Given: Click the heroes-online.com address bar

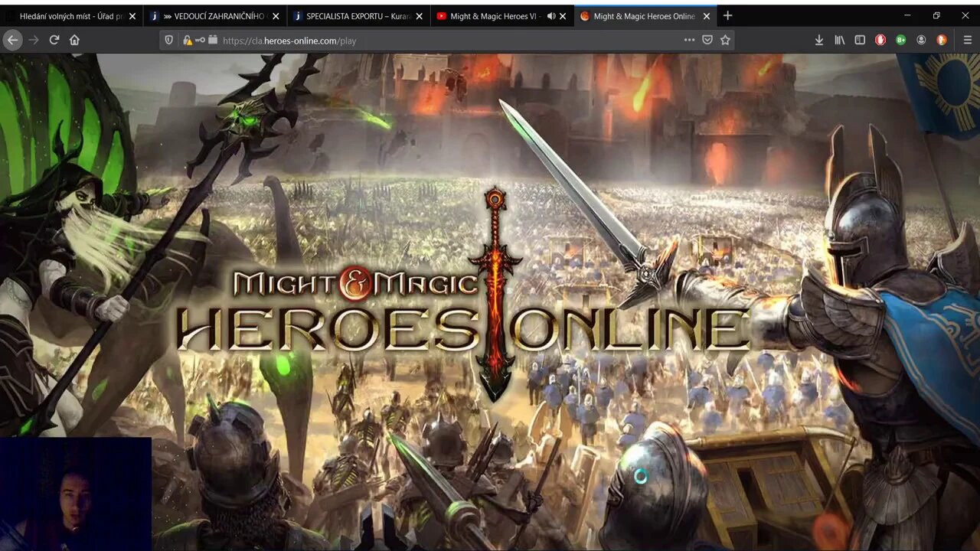Looking at the screenshot, I should pyautogui.click(x=448, y=40).
